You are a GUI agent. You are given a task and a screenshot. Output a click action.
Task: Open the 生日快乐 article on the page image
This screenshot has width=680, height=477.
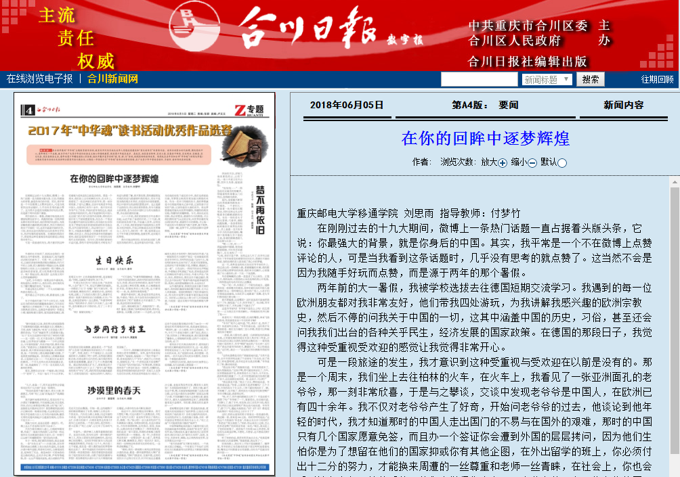point(113,260)
